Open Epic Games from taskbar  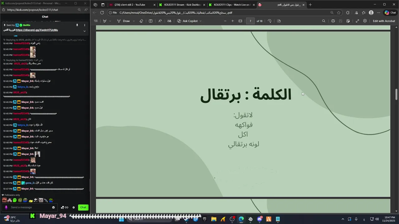click(x=205, y=219)
